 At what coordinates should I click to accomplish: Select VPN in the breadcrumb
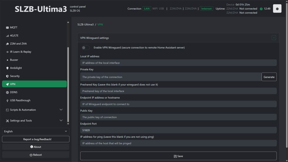pyautogui.click(x=99, y=25)
